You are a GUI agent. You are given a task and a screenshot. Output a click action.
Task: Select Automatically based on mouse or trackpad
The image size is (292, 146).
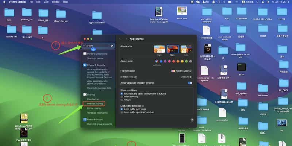[122, 94]
